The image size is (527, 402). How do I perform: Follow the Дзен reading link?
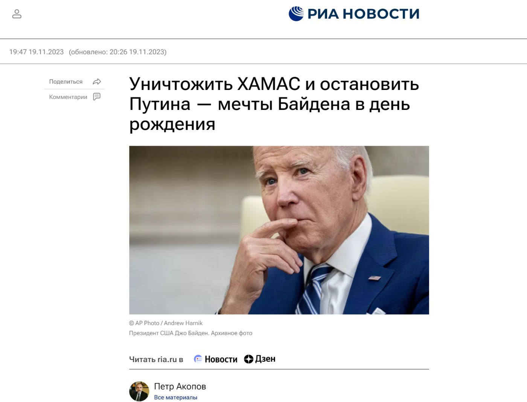(265, 359)
